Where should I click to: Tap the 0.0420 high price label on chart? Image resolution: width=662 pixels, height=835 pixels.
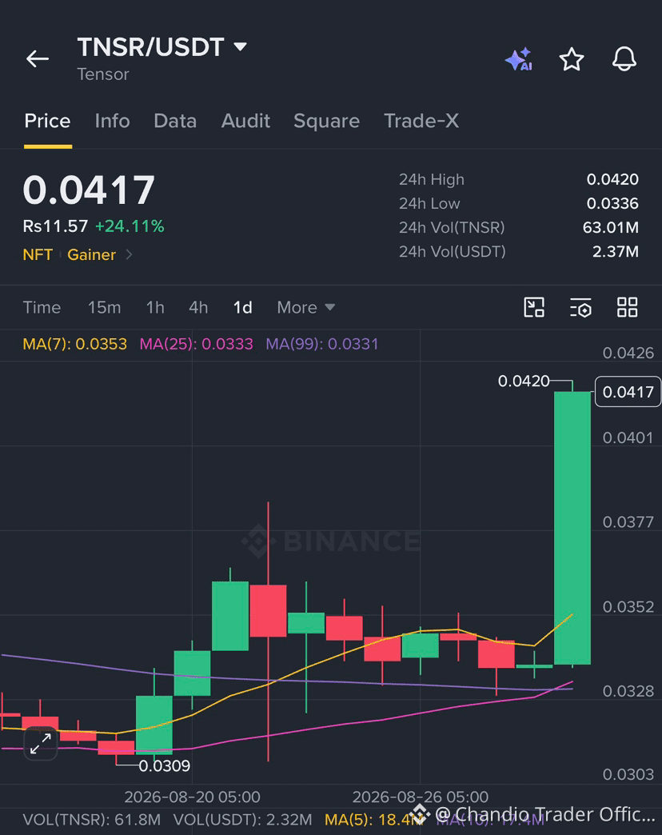pyautogui.click(x=524, y=382)
